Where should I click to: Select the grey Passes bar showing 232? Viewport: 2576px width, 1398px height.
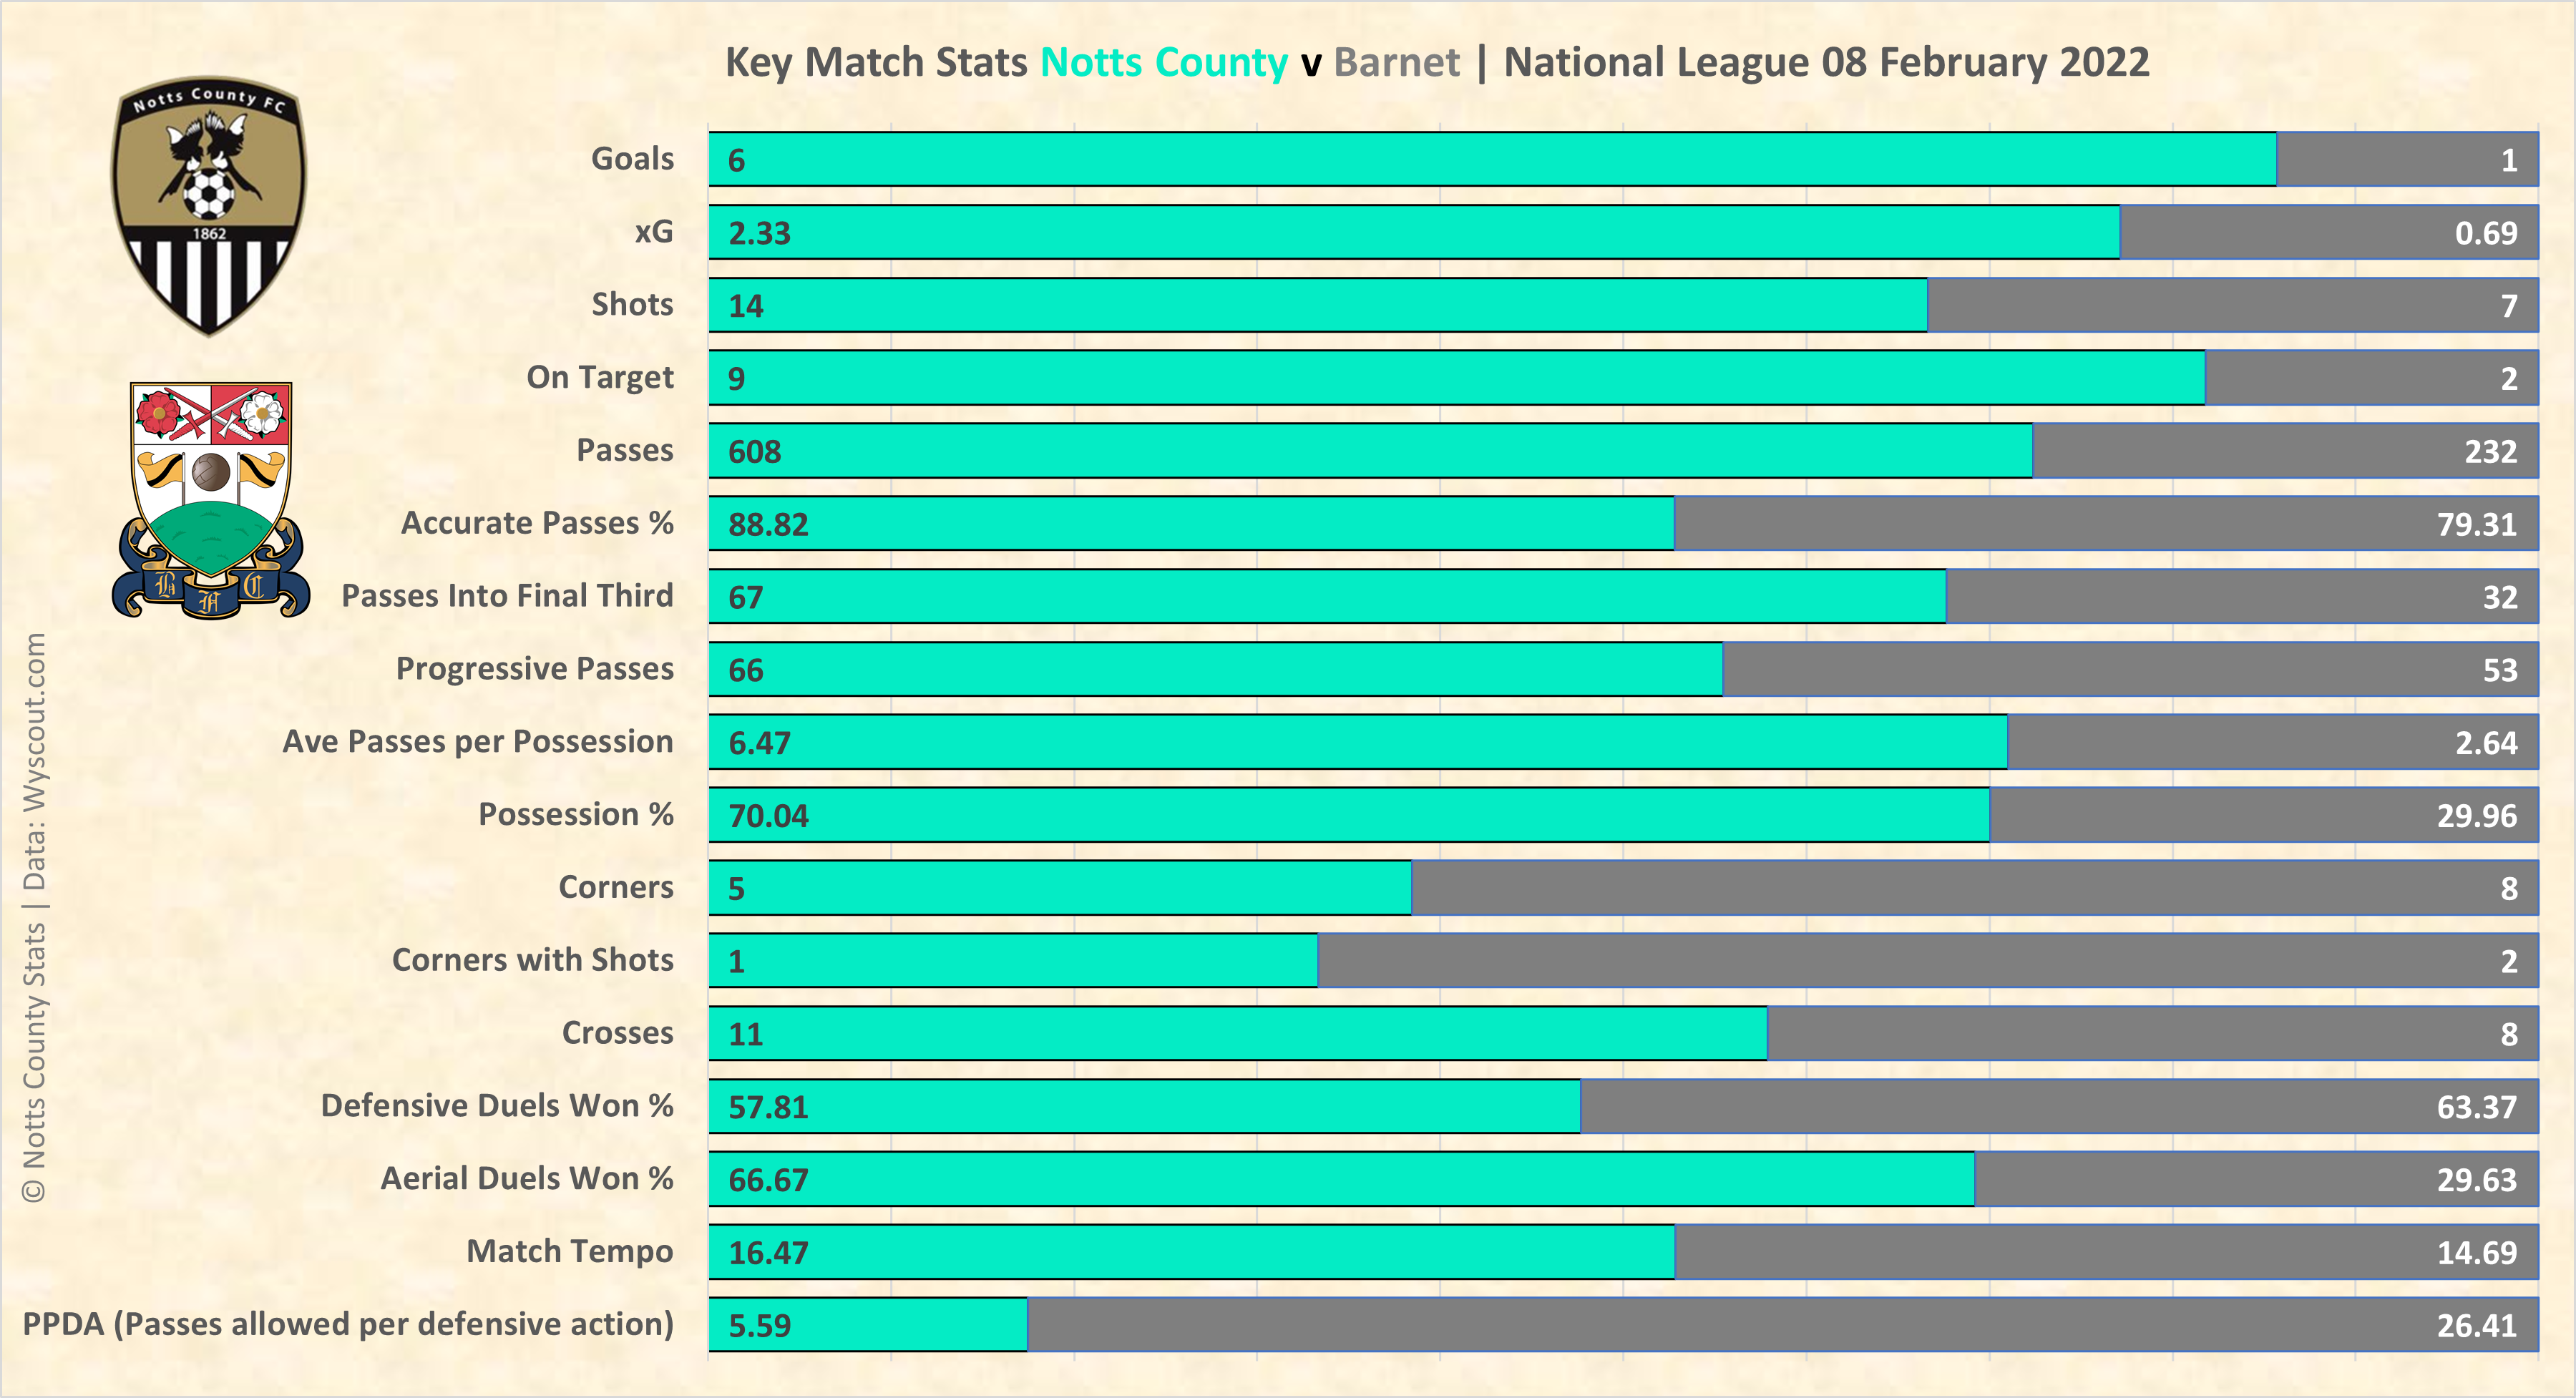pyautogui.click(x=2285, y=451)
